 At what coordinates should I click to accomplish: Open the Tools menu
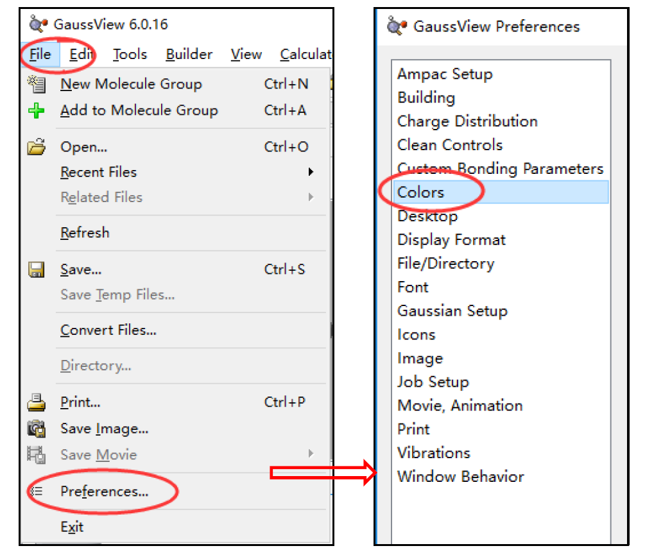(130, 55)
